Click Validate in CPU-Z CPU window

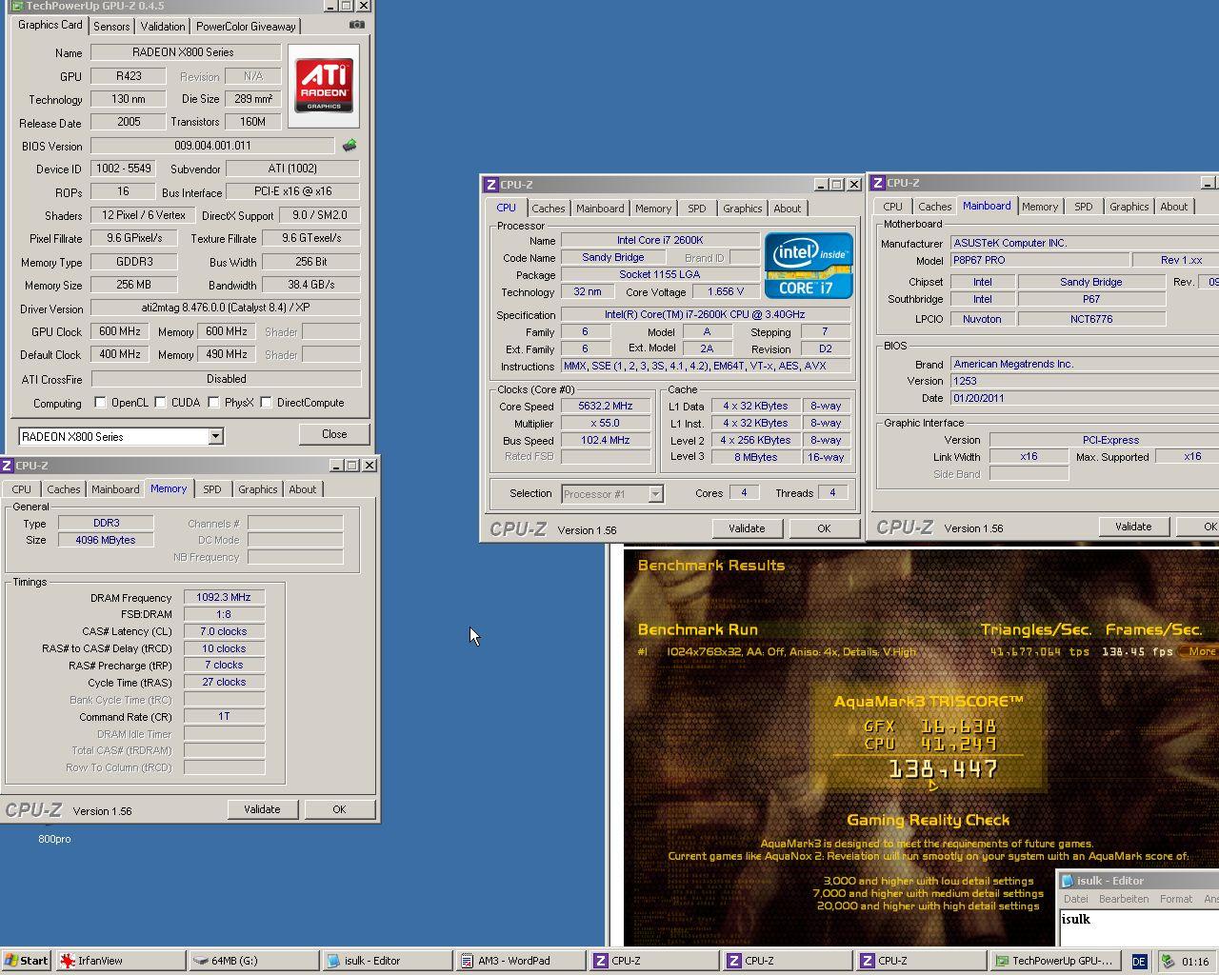click(x=747, y=528)
